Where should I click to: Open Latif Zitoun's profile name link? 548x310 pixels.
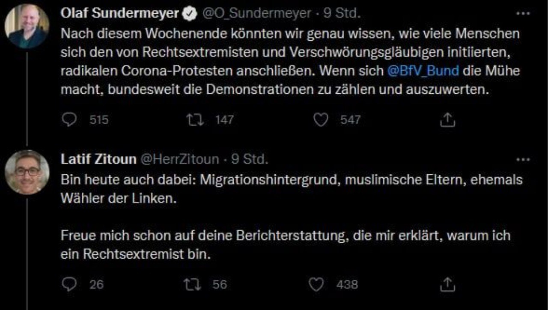(98, 160)
